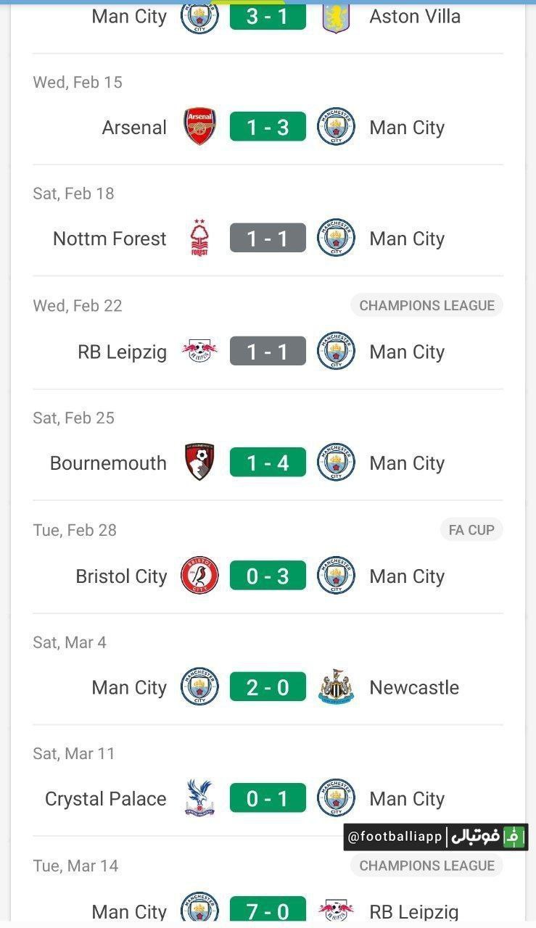The height and width of the screenshot is (928, 536).
Task: Click the Arsenal club crest
Action: click(199, 127)
